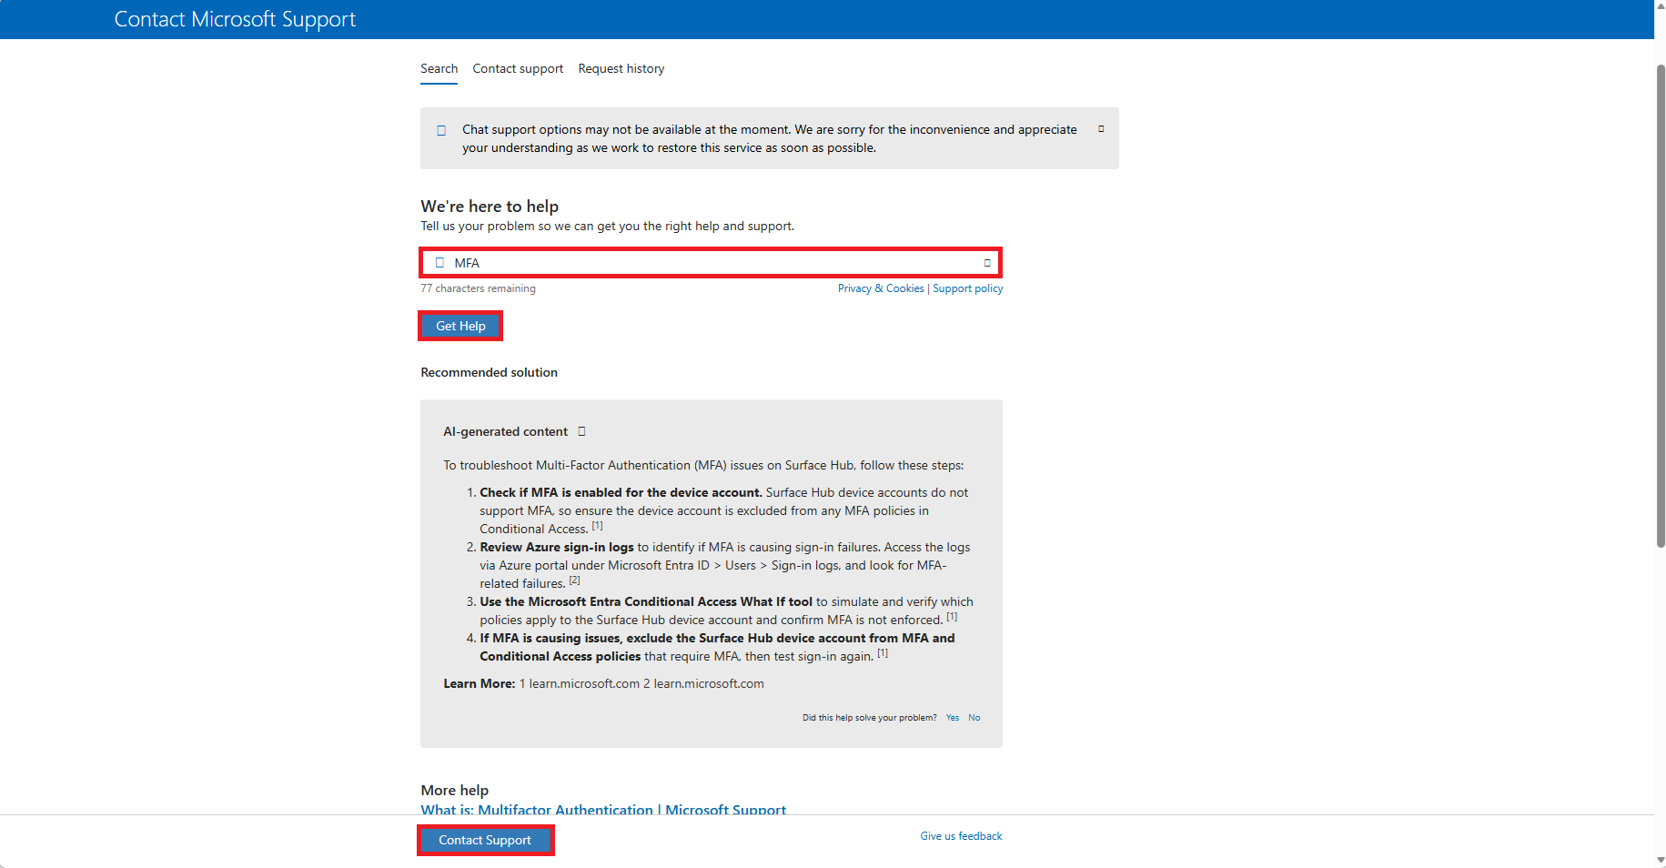The height and width of the screenshot is (868, 1666).
Task: Switch to the Search tab
Action: [x=439, y=69]
